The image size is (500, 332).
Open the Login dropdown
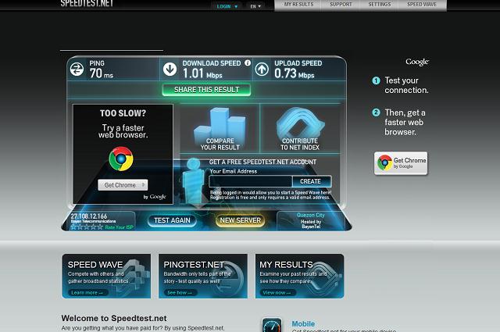(227, 6)
